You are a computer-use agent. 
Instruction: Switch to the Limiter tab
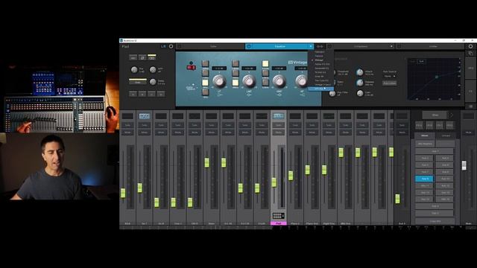[x=433, y=46]
